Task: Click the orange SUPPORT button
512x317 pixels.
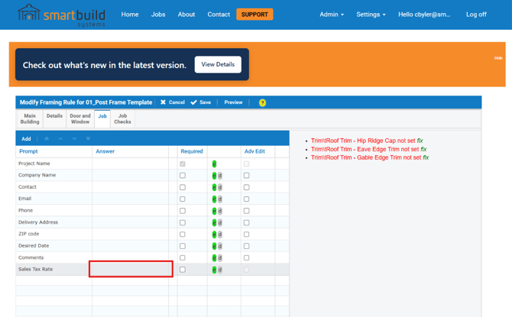Action: click(x=254, y=15)
